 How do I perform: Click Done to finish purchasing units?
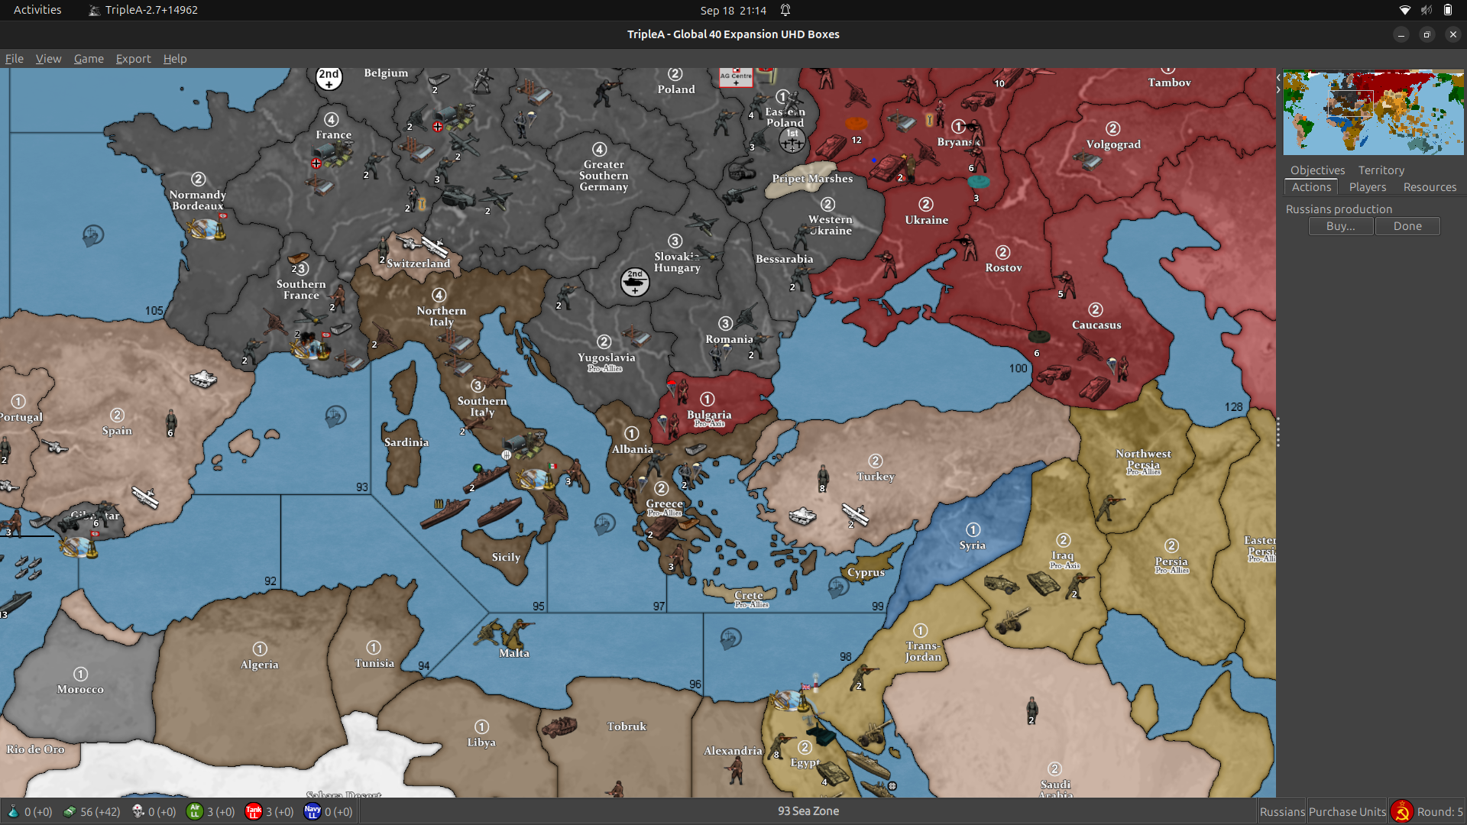tap(1407, 226)
